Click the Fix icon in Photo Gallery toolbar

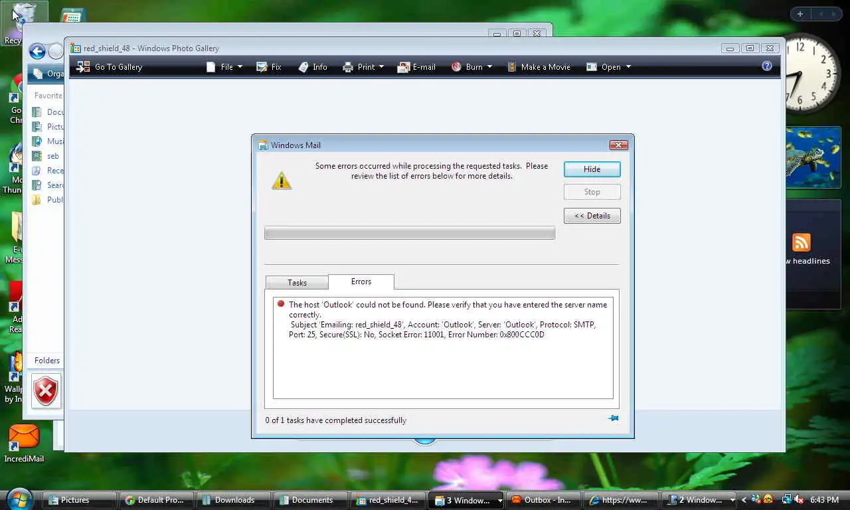[262, 67]
